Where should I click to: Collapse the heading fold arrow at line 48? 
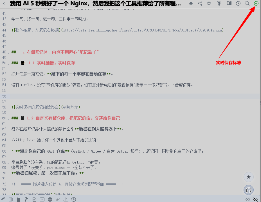8,53
